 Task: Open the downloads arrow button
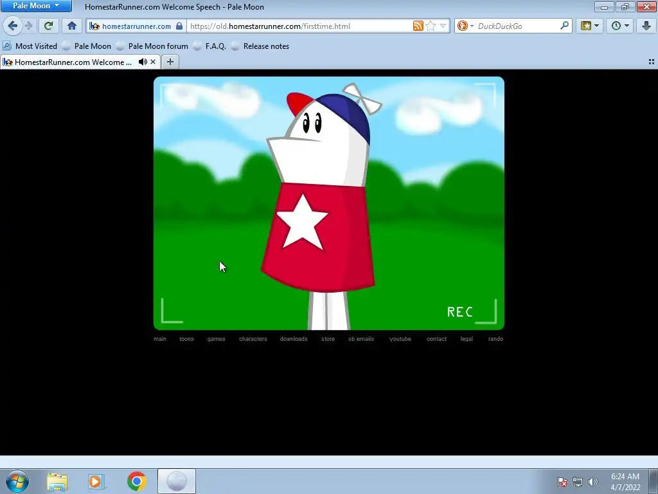point(646,26)
